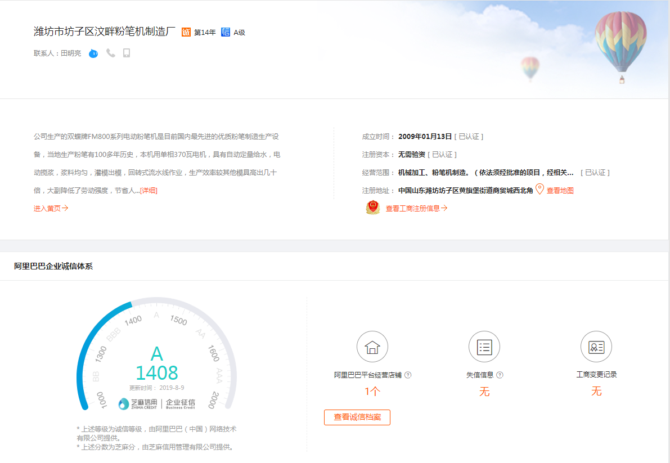Click the blue Wangwang chat icon
This screenshot has height=463, width=670.
click(93, 53)
